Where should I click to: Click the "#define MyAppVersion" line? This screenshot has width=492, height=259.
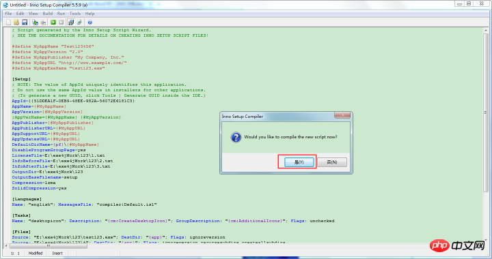coord(47,52)
